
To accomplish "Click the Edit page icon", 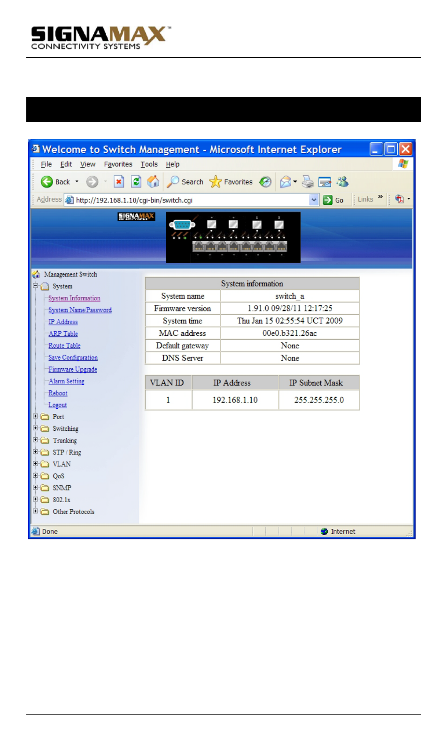I will tap(324, 182).
